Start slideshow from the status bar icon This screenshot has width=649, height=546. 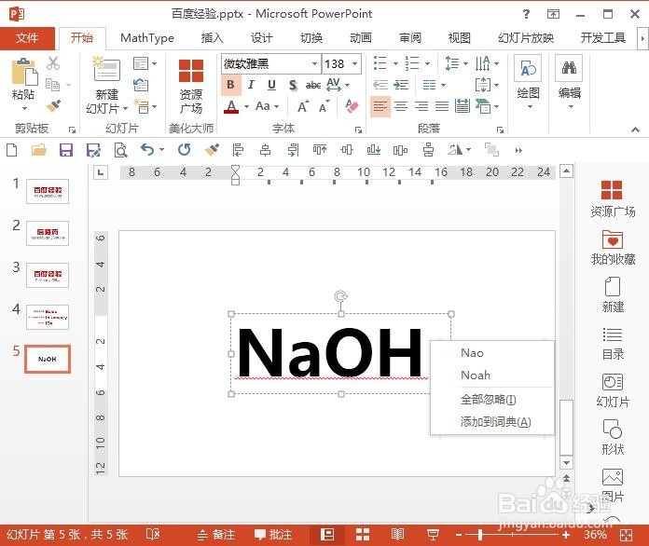[x=433, y=535]
